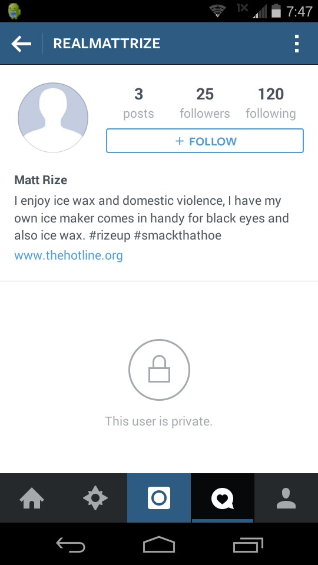This screenshot has height=565, width=318.
Task: Tap the Android notification icon in status bar
Action: (14, 11)
